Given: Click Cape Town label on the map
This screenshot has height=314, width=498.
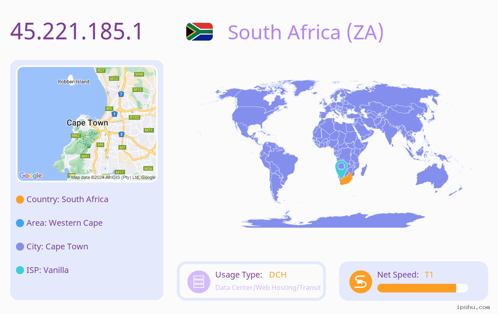Looking at the screenshot, I should pos(87,123).
